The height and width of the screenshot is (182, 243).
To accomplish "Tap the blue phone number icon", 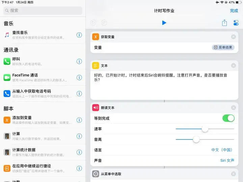I will pos(7,94).
